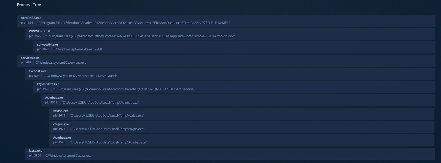The height and width of the screenshot is (163, 441).
Task: Select the vcxfse.exe process name
Action: (x=61, y=111)
